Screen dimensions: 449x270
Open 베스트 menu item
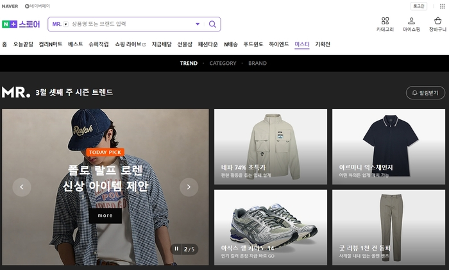pyautogui.click(x=75, y=44)
